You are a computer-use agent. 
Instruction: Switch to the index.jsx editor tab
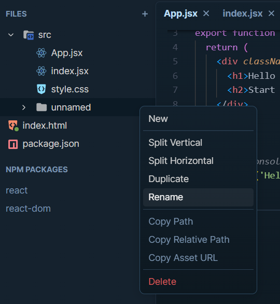tap(243, 13)
